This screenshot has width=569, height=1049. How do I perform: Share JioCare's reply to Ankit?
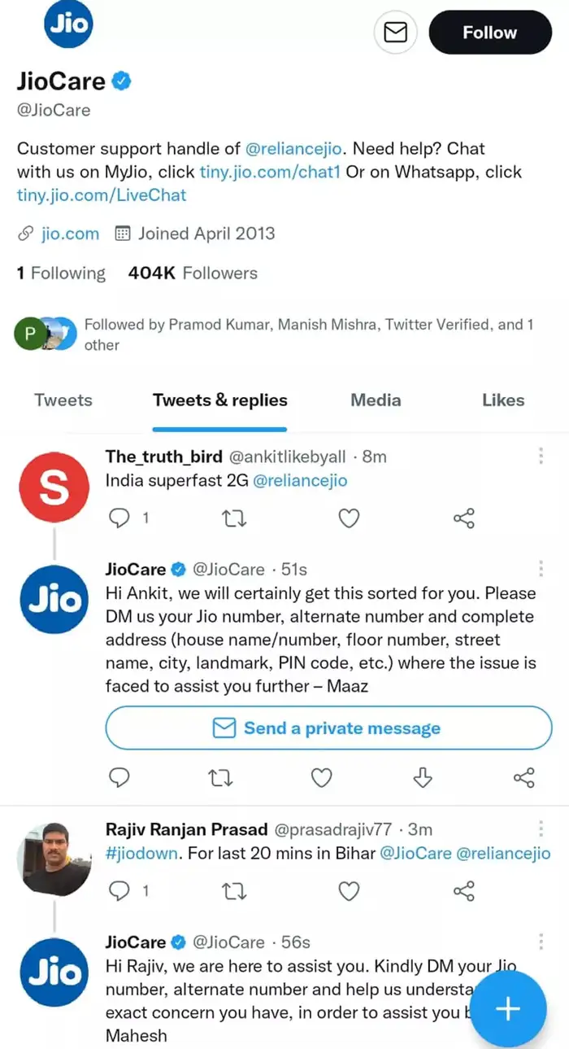[524, 778]
